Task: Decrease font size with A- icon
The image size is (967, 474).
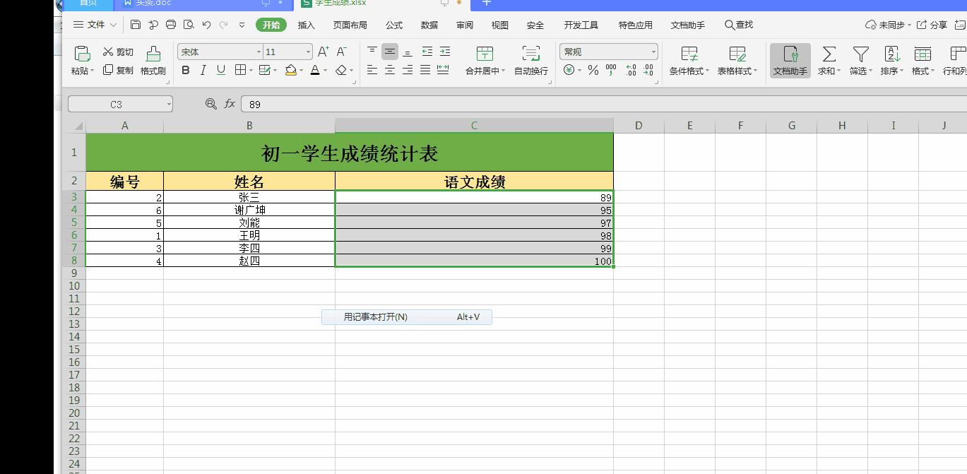Action: tap(342, 52)
